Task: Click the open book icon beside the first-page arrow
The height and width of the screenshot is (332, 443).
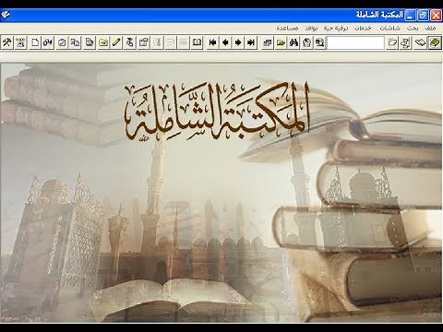Action: pos(197,42)
